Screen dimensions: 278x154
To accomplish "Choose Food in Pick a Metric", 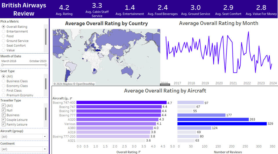I will pos(3,36).
